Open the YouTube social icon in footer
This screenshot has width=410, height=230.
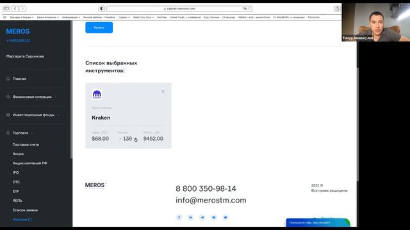(214, 217)
